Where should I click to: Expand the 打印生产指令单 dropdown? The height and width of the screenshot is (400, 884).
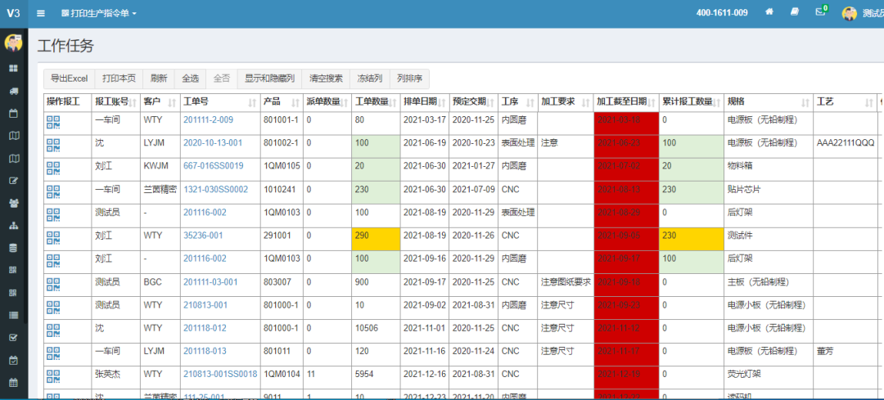click(x=99, y=13)
